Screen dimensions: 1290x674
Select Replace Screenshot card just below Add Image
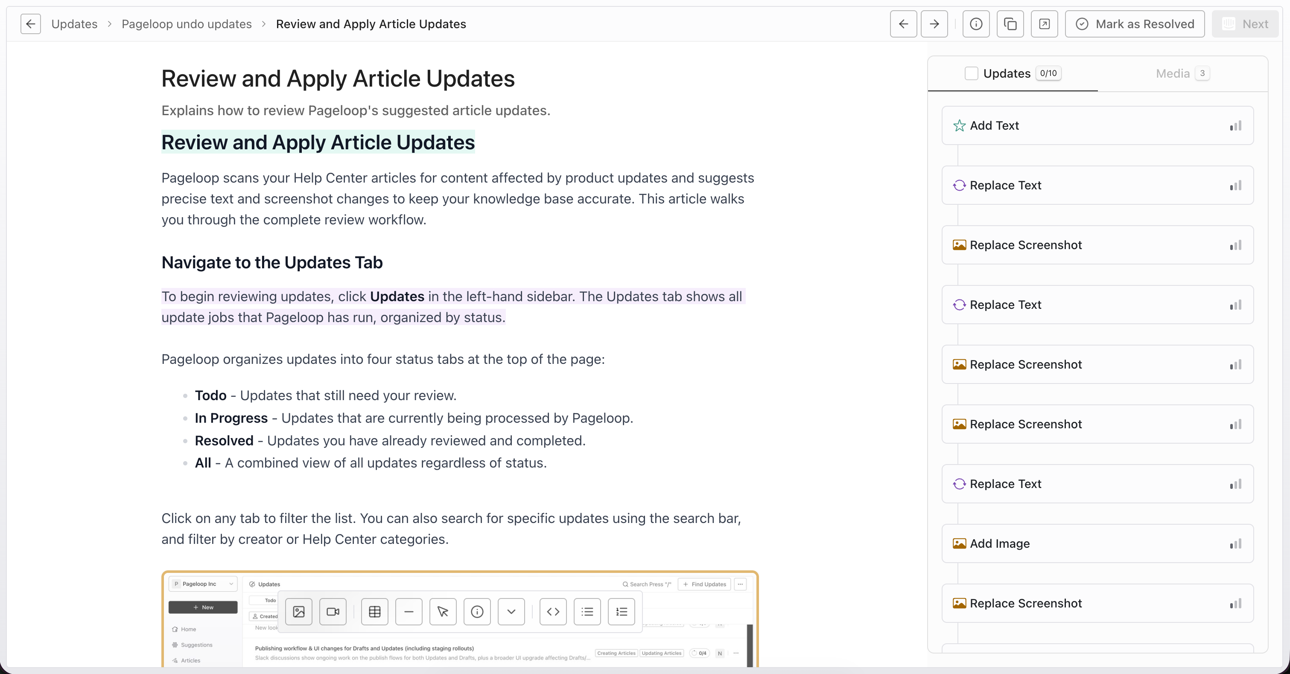coord(1098,603)
